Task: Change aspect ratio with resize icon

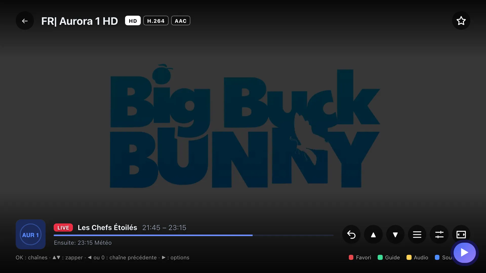Action: pos(461,235)
